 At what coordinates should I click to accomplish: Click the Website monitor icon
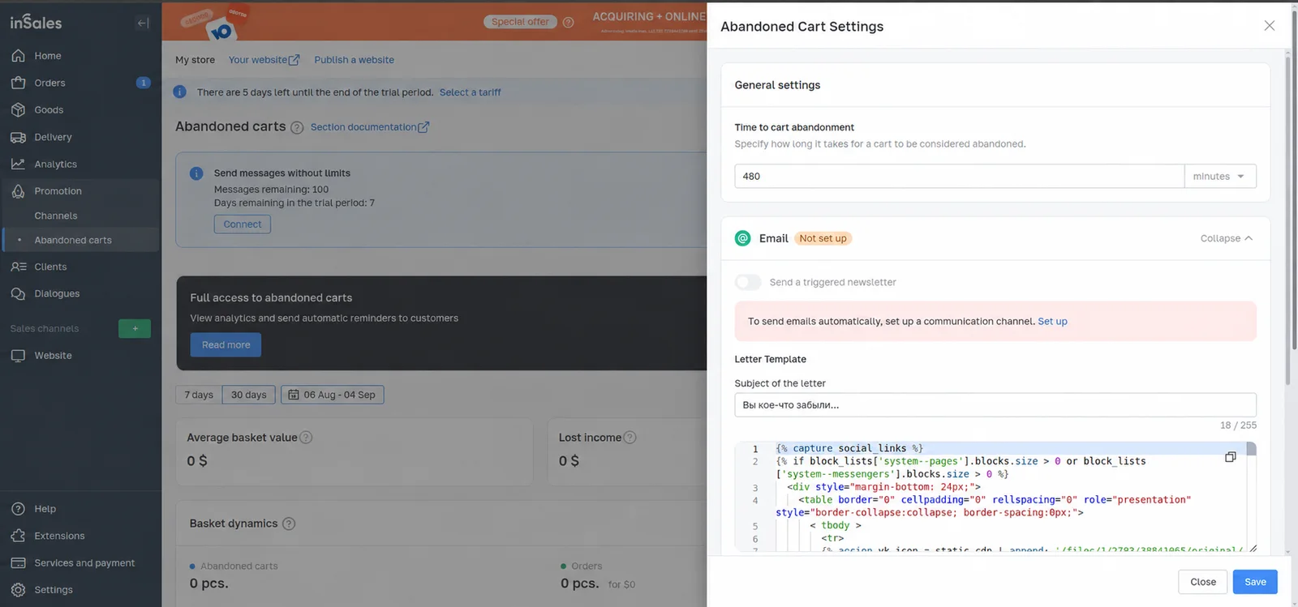[18, 356]
